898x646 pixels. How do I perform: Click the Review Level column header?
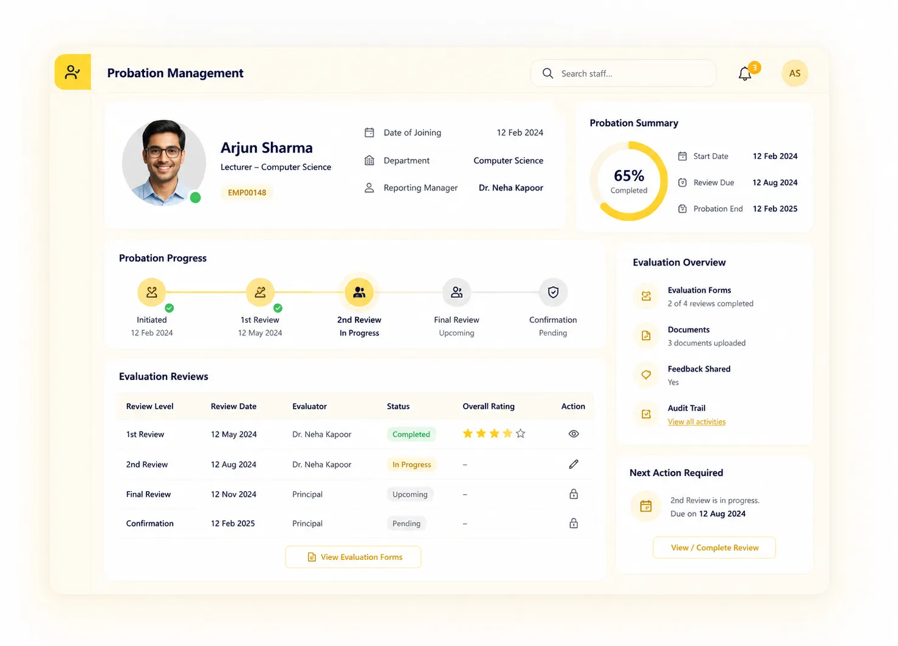[149, 406]
